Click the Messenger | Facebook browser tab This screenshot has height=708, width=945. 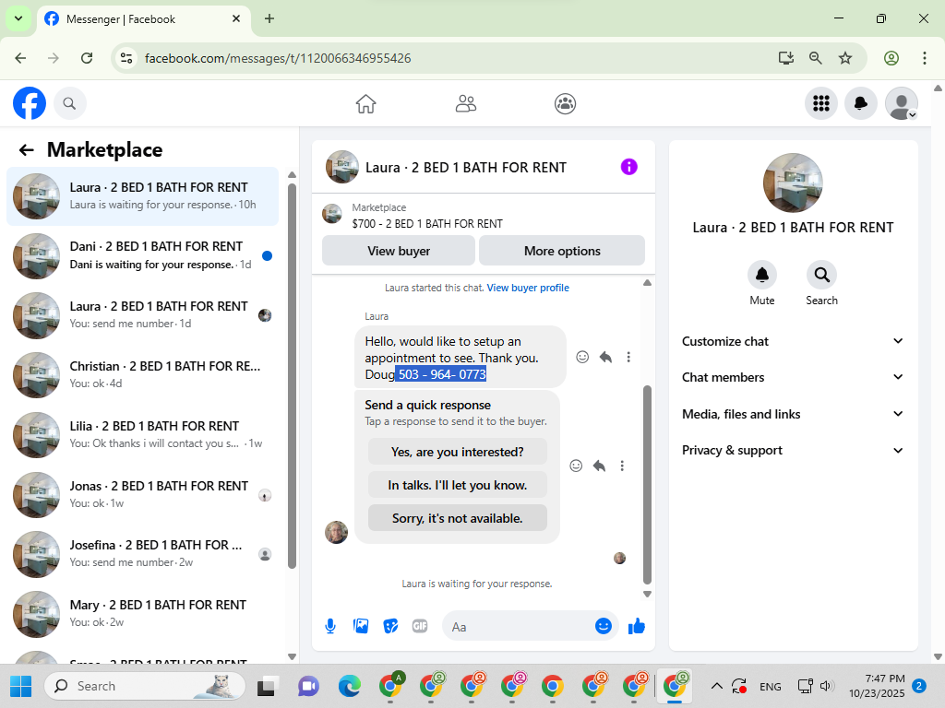(143, 19)
